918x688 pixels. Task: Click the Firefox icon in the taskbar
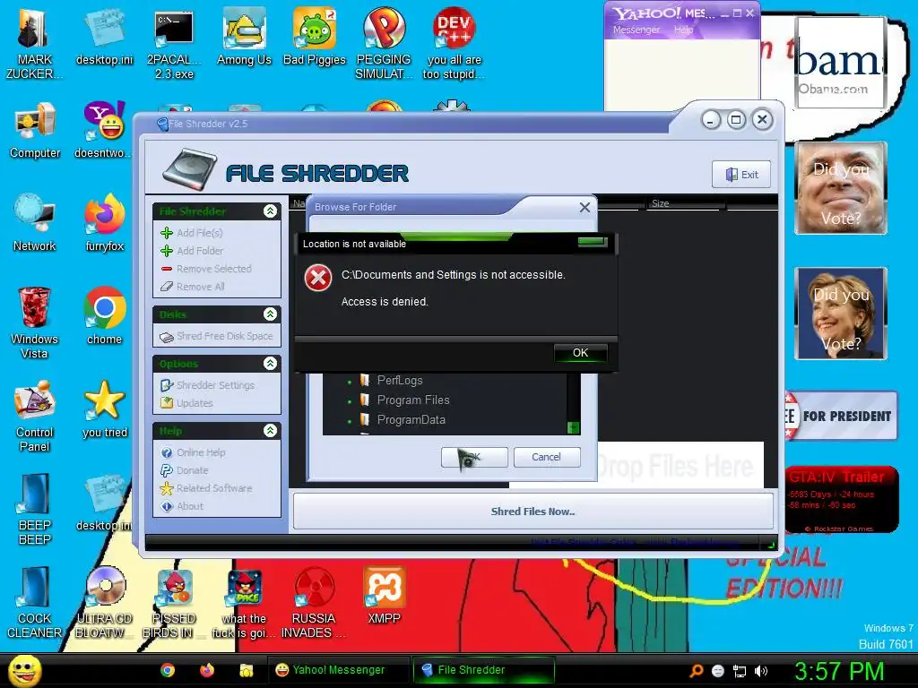point(207,670)
